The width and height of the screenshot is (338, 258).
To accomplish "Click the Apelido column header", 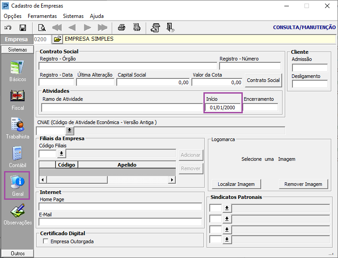I will [x=127, y=165].
